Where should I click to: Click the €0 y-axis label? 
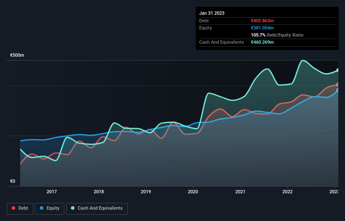(13, 181)
